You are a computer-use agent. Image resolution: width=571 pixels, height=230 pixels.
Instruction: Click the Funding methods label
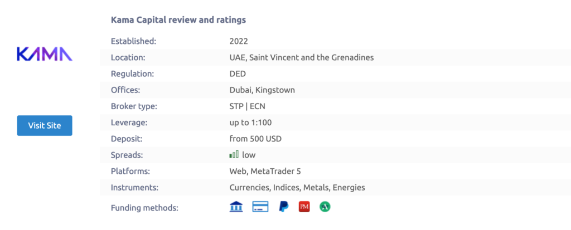(144, 208)
